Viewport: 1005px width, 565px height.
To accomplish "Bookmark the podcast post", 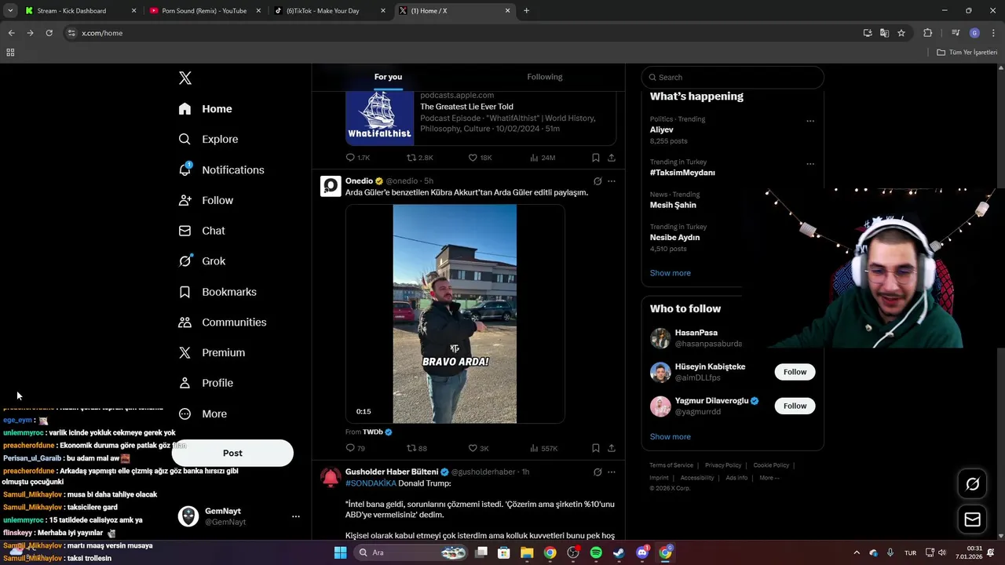I will [x=596, y=158].
